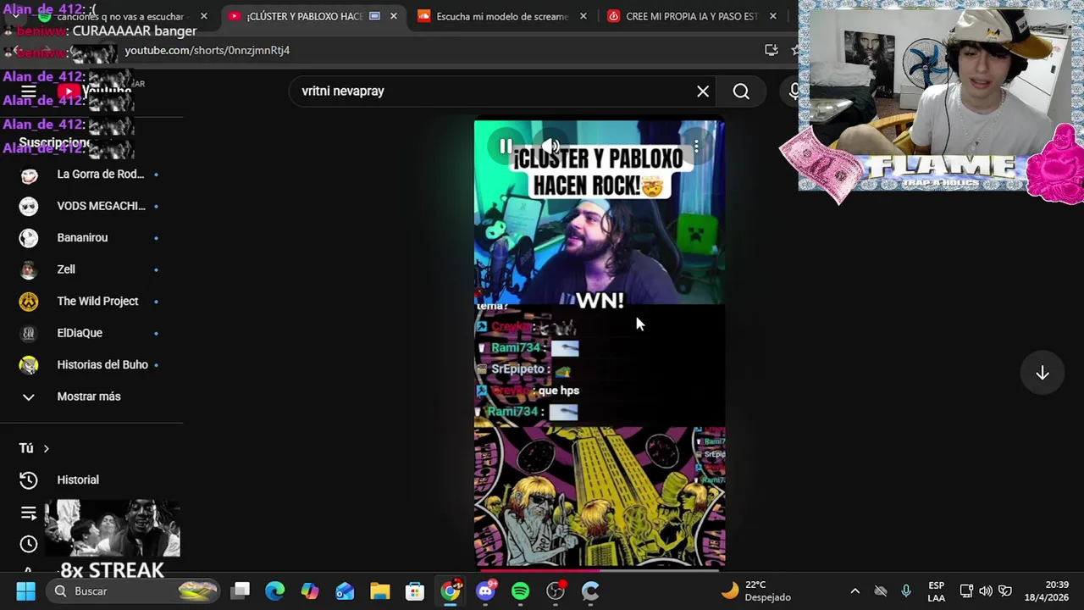The image size is (1084, 610).
Task: Open Short's three-dot more options
Action: click(x=696, y=147)
